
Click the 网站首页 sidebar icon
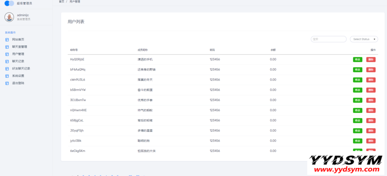coord(7,39)
